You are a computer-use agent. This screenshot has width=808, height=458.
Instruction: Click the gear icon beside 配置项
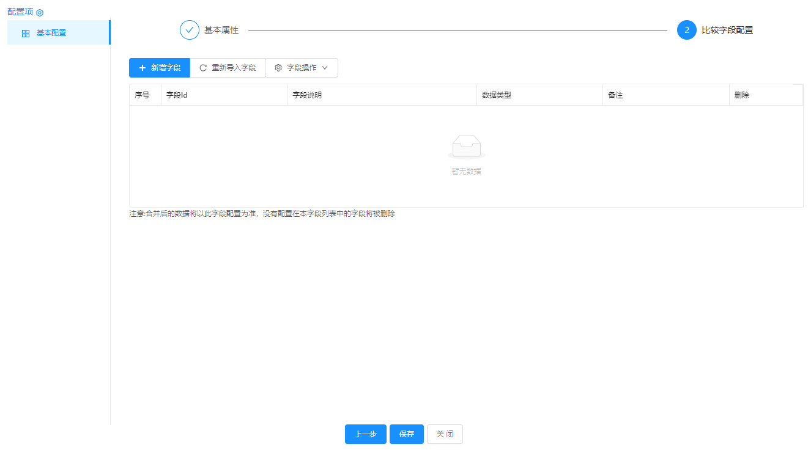click(x=40, y=13)
